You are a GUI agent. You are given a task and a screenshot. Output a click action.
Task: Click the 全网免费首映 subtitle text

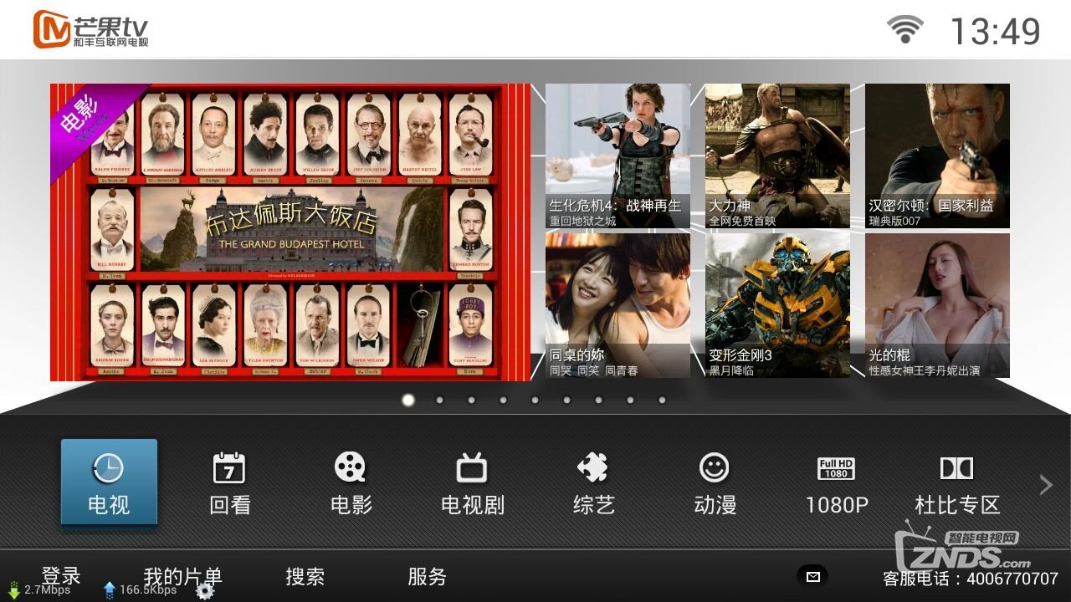pos(742,221)
